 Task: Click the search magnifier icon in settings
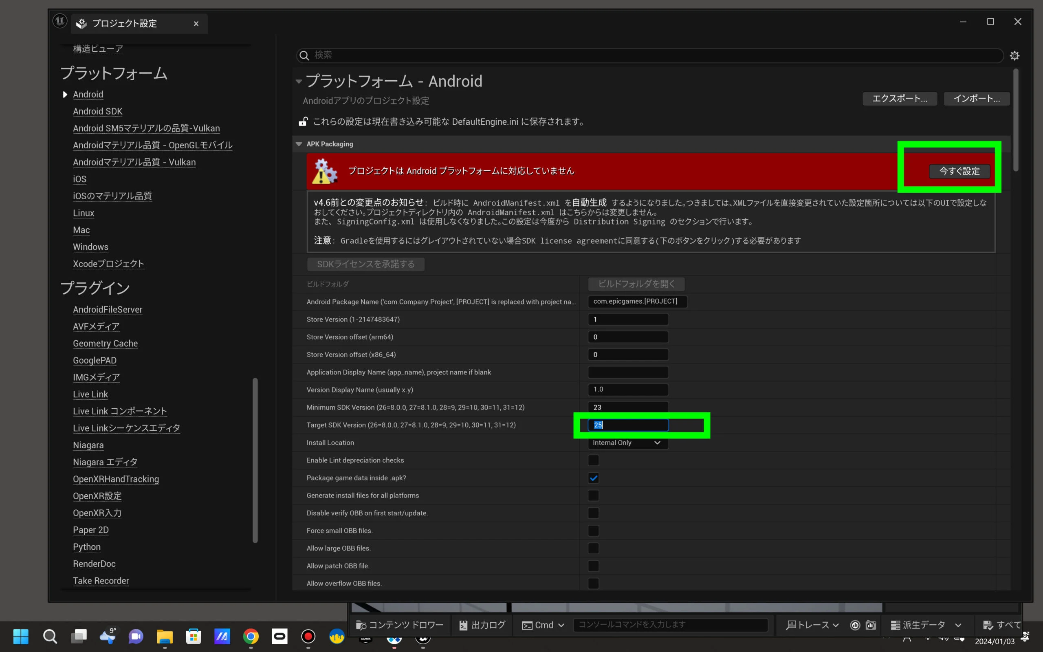tap(304, 55)
